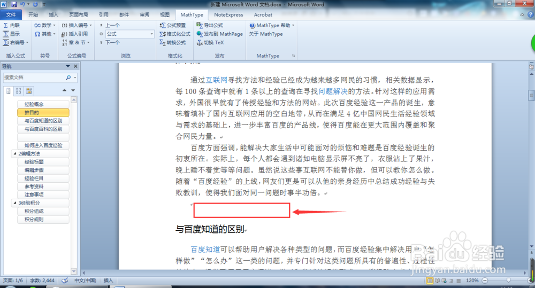Switch to the 插入 insert tab

53,14
